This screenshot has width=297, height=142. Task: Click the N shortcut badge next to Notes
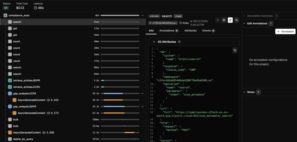click(x=258, y=92)
